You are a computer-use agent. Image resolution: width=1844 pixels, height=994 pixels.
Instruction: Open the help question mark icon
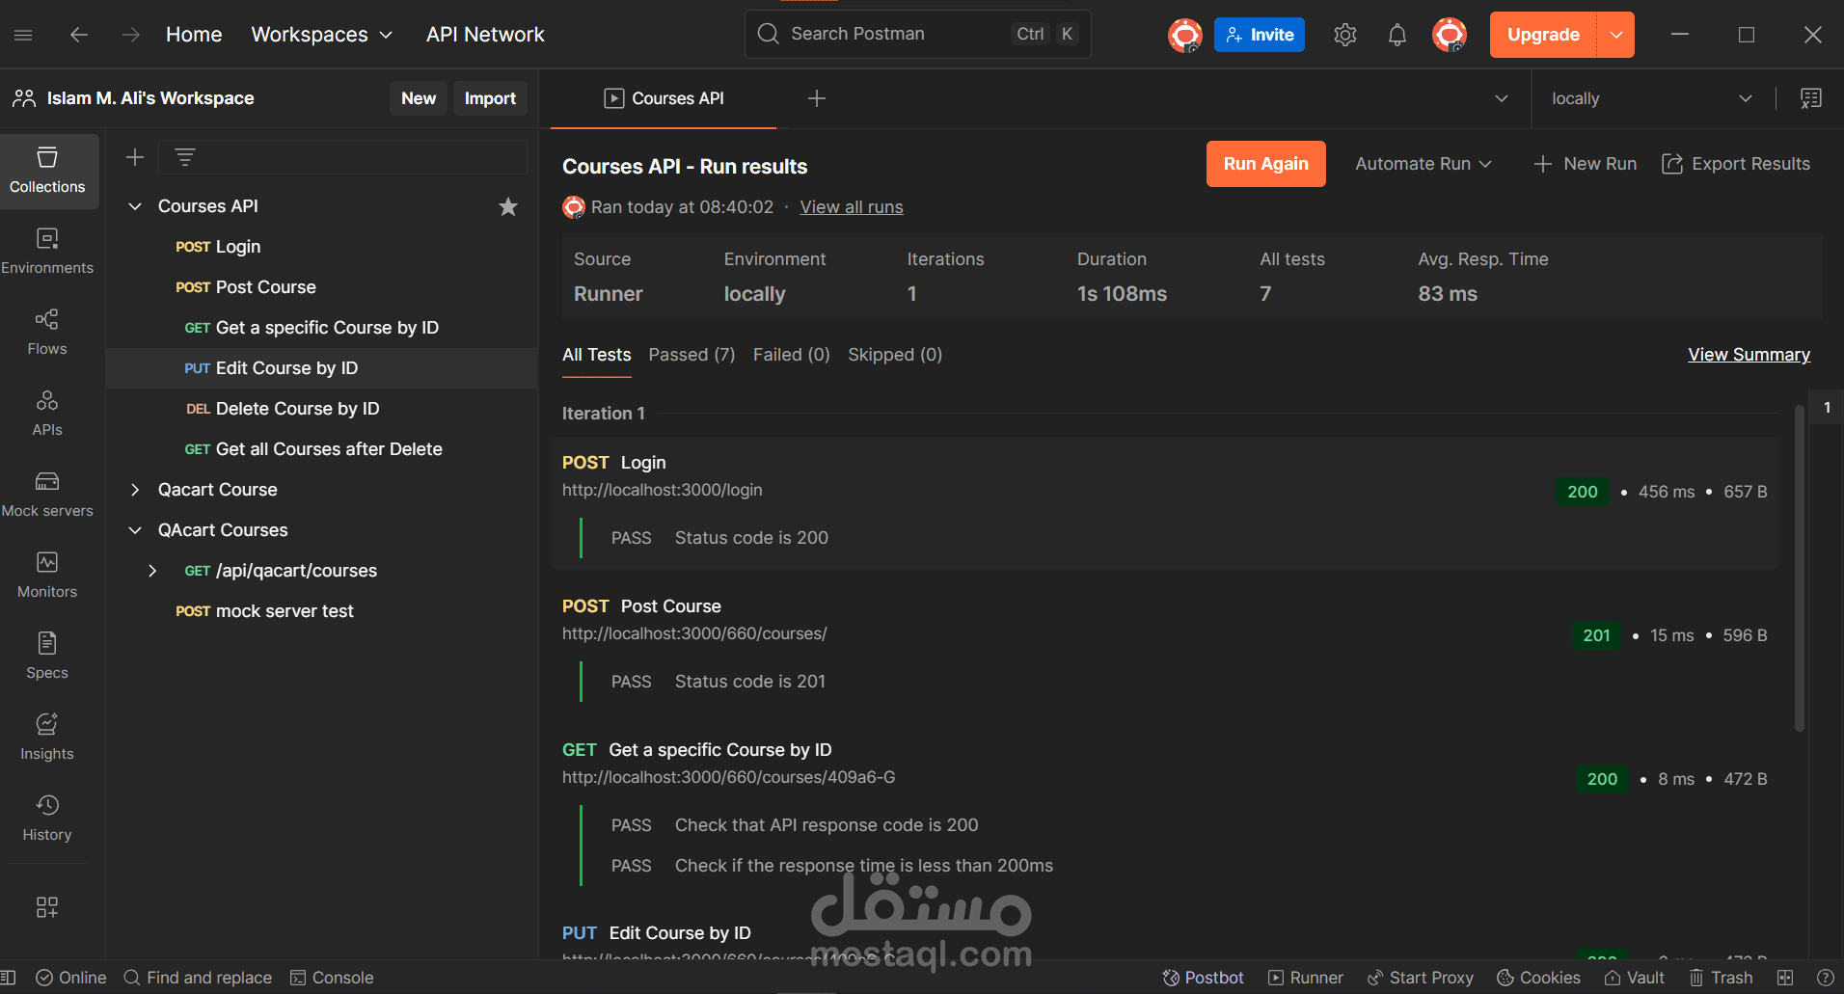pos(1825,978)
